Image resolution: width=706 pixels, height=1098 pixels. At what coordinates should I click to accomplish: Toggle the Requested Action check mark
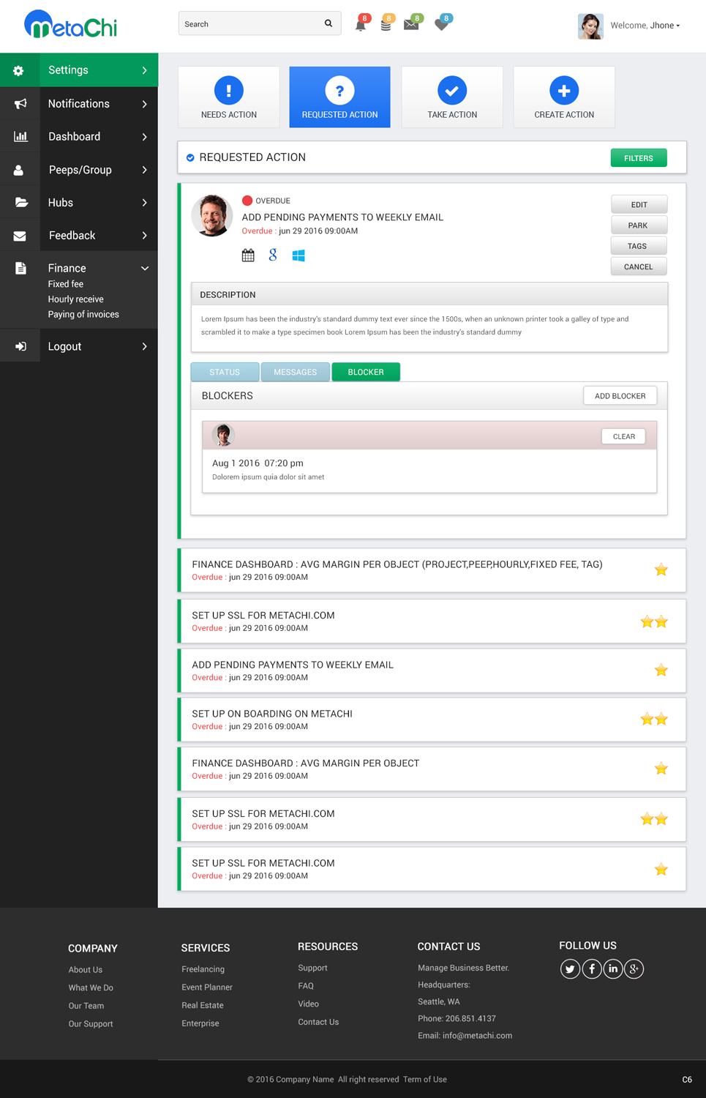click(x=190, y=157)
